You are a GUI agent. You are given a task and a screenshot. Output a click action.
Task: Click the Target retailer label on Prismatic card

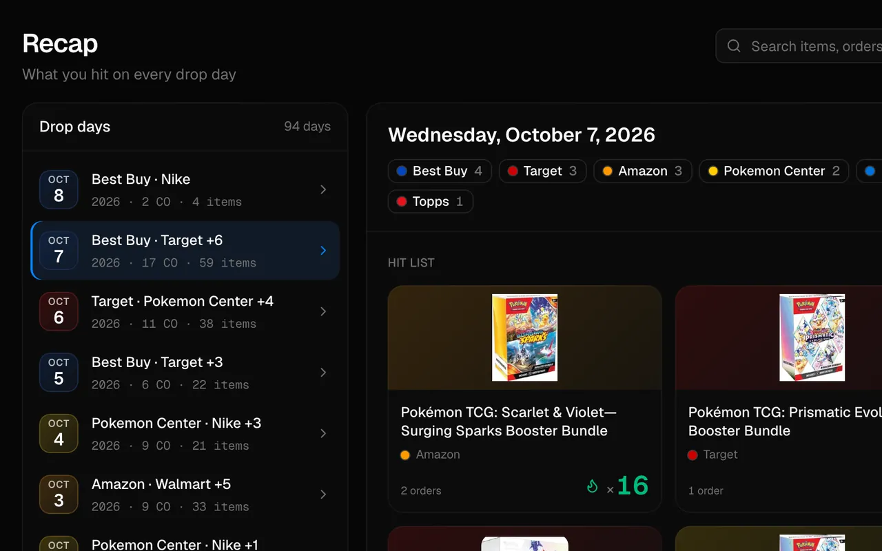point(720,455)
